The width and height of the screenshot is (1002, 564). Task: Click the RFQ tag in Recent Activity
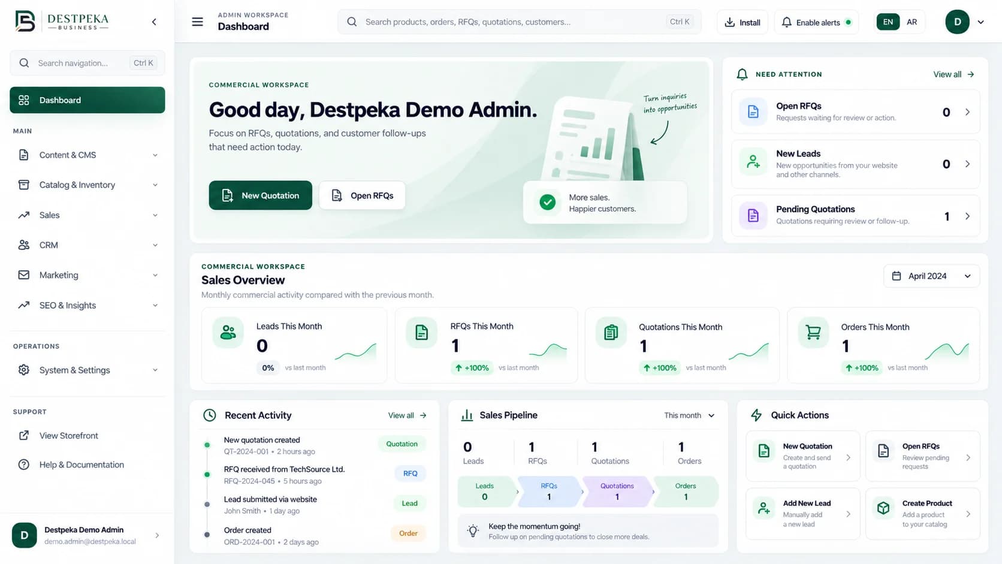(410, 473)
